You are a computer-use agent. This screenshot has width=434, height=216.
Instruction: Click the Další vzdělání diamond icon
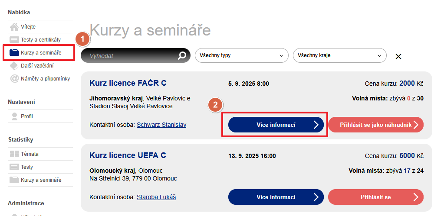pos(14,66)
